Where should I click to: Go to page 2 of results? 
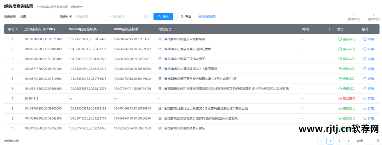[x=339, y=141]
